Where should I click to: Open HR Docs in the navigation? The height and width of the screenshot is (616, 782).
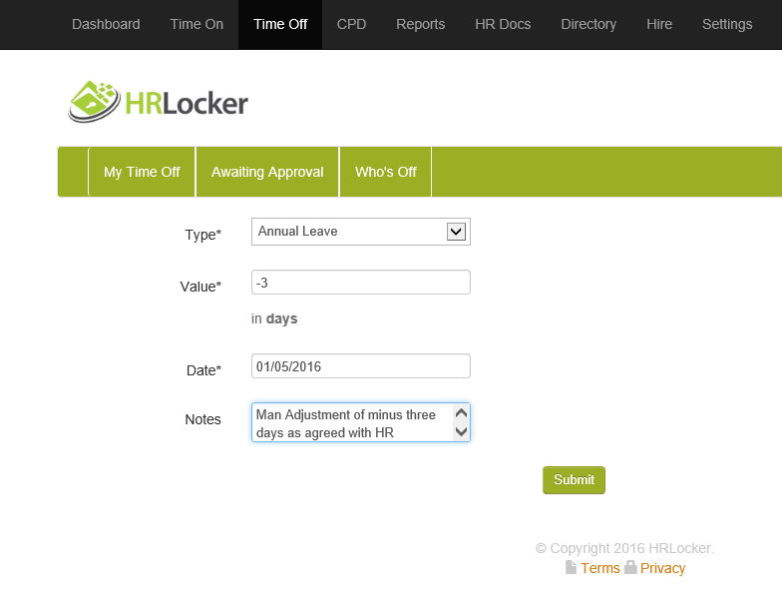[x=503, y=24]
